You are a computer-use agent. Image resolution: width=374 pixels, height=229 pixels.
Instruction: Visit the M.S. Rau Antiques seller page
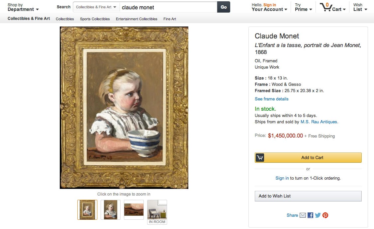tap(319, 122)
